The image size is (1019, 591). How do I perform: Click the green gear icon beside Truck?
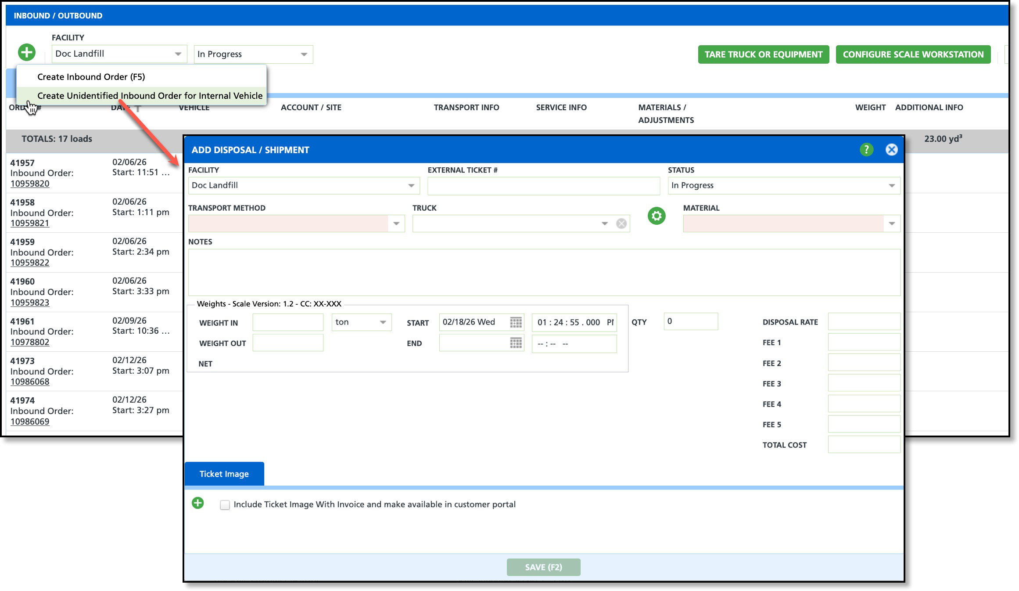[656, 216]
